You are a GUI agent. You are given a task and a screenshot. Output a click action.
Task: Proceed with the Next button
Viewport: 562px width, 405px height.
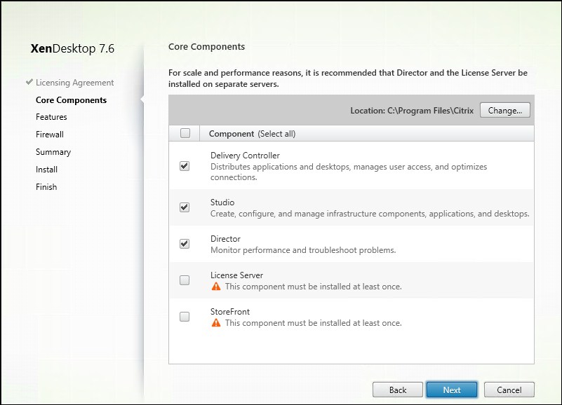tap(452, 390)
